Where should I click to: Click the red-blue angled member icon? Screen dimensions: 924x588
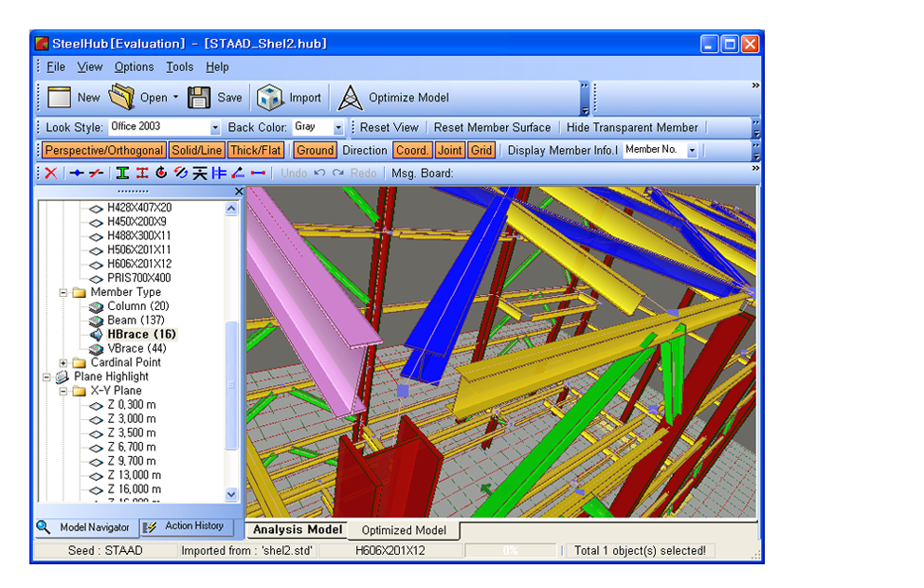[x=238, y=173]
